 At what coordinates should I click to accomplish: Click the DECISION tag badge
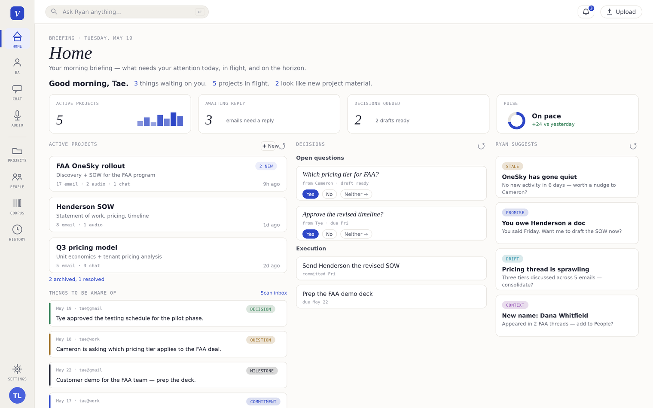pyautogui.click(x=261, y=309)
